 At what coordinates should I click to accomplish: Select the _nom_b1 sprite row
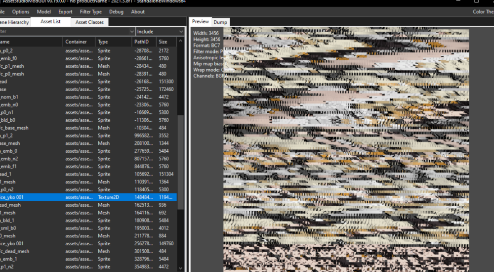(88, 97)
